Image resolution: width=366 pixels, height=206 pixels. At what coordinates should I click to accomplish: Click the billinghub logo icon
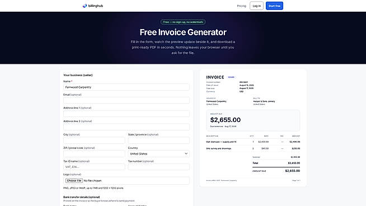(85, 6)
